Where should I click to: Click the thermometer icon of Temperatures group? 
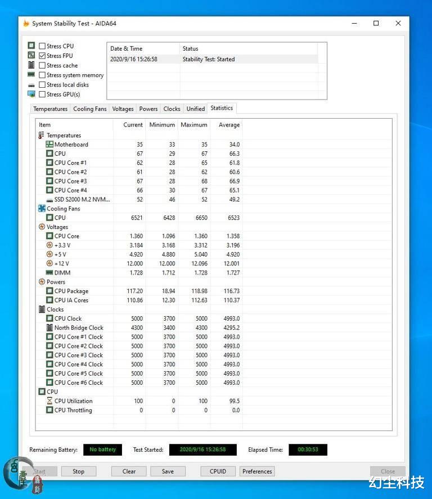pos(42,135)
